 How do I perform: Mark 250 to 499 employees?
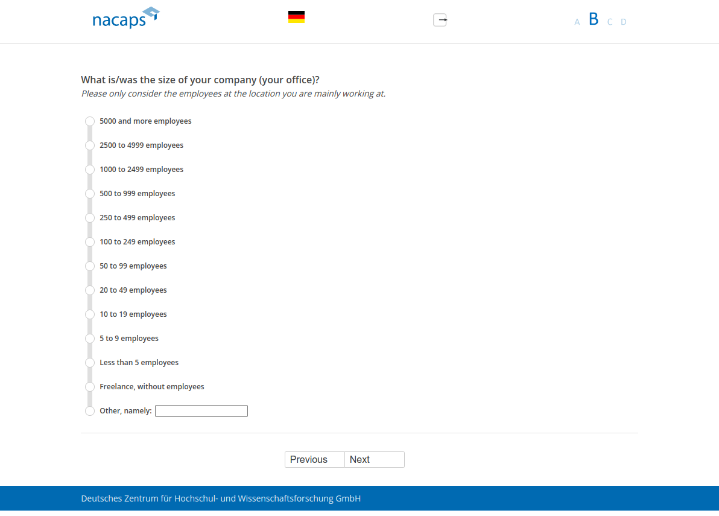tap(90, 218)
